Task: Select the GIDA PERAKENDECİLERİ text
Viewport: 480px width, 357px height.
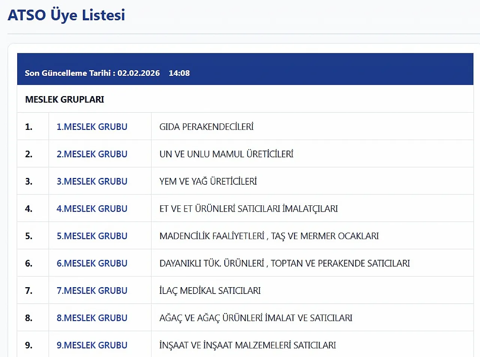Action: coord(207,127)
